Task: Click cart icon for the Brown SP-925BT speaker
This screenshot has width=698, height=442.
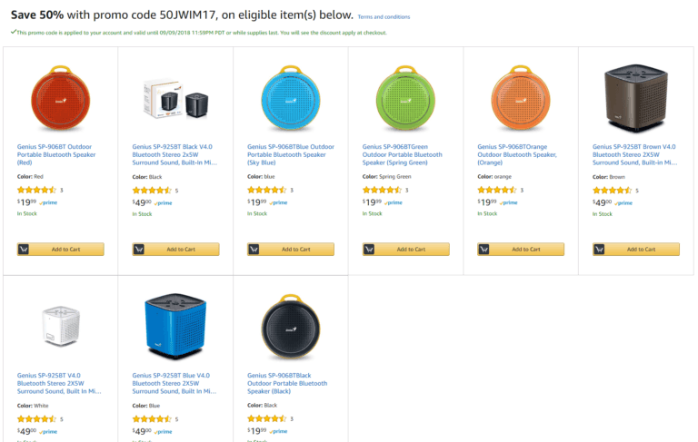Action: [x=599, y=249]
